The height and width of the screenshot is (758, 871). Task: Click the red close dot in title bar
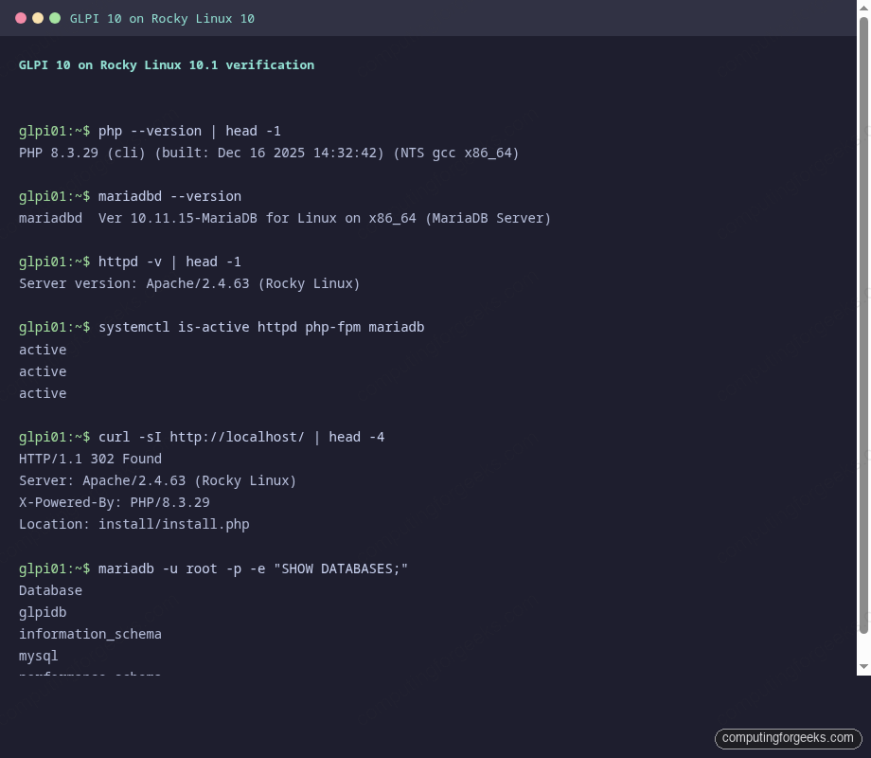click(21, 18)
